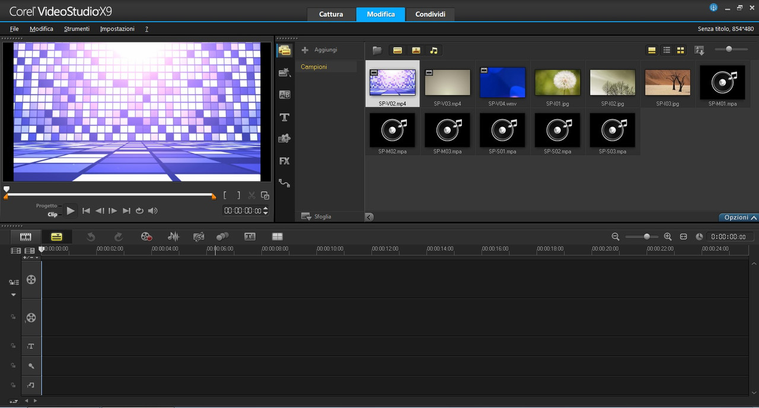Image resolution: width=759 pixels, height=408 pixels.
Task: Play the preview clip
Action: (x=71, y=211)
